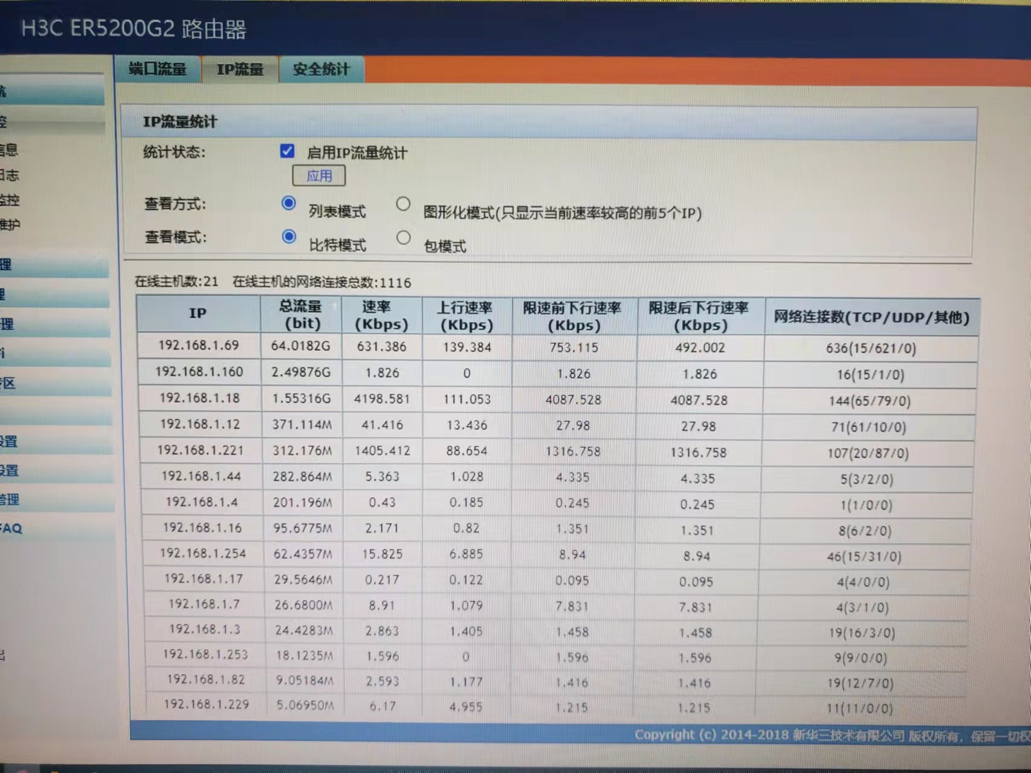
Task: Click the H3C ER5200G2 路由器 title
Action: pos(134,29)
